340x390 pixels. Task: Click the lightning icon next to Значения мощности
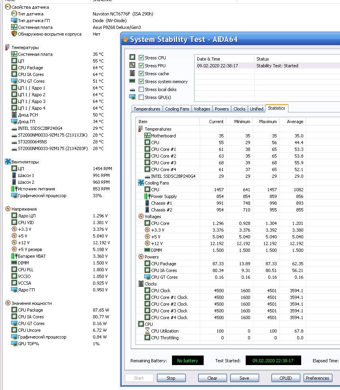click(8, 303)
